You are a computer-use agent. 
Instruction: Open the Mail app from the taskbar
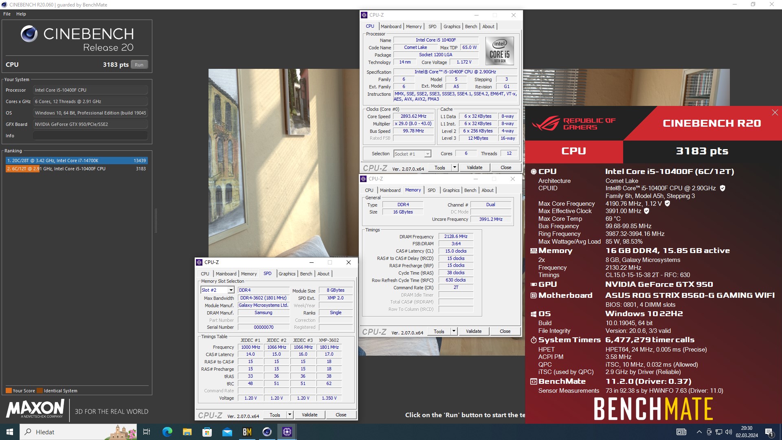tap(227, 432)
